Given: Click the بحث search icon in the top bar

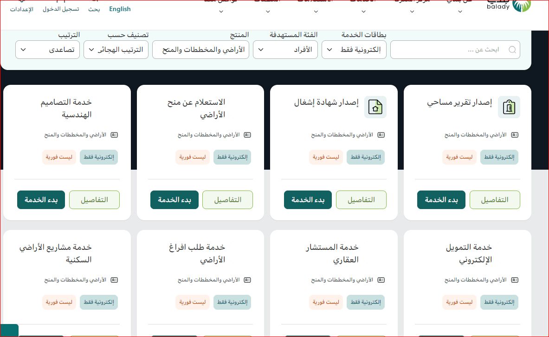Looking at the screenshot, I should (94, 9).
